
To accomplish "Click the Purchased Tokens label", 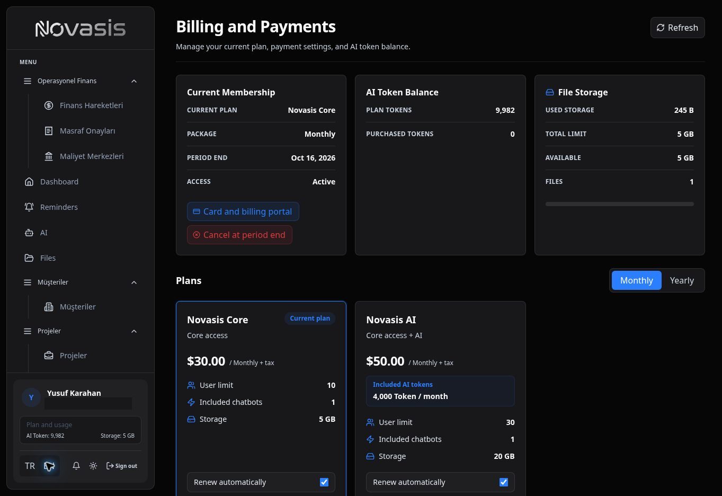I will 400,134.
